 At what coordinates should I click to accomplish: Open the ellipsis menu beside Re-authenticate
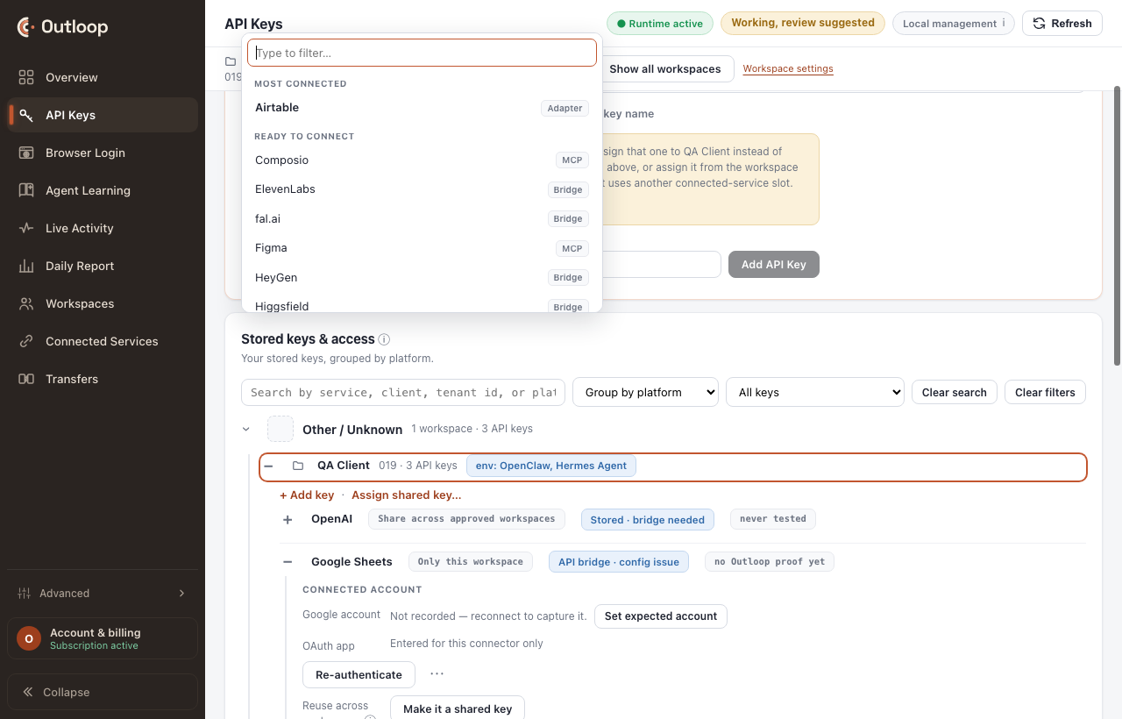coord(437,673)
